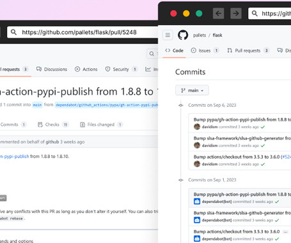Click davidism avatar on actions/checkout commit row
Screen dimensions: 291x243
tap(197, 164)
